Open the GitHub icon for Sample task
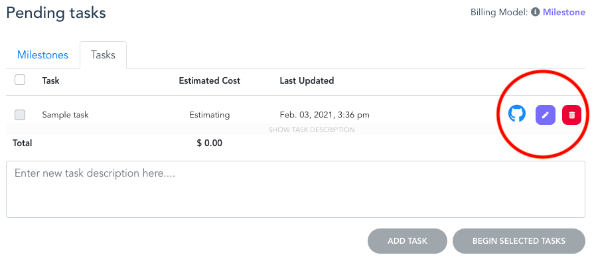 (x=517, y=114)
